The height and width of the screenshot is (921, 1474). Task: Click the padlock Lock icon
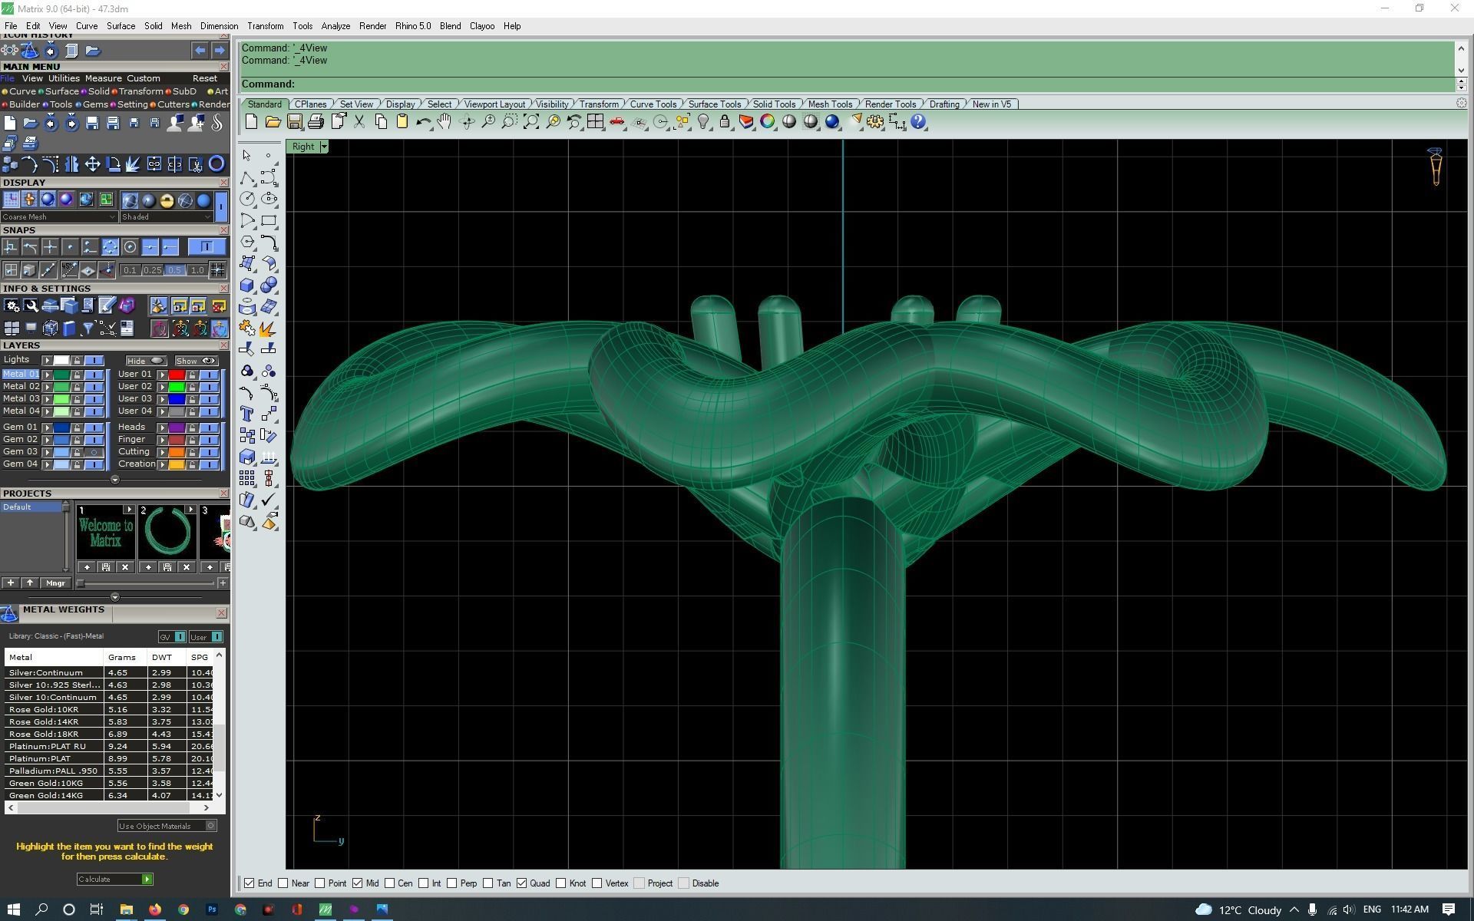[x=724, y=122]
